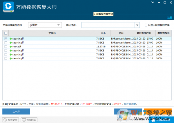
Task: Toggle the select-all header checkbox
Action: click(6, 33)
